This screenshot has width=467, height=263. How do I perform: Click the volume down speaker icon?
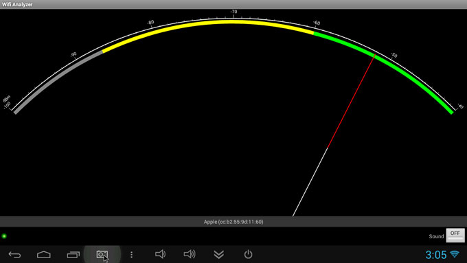click(160, 254)
